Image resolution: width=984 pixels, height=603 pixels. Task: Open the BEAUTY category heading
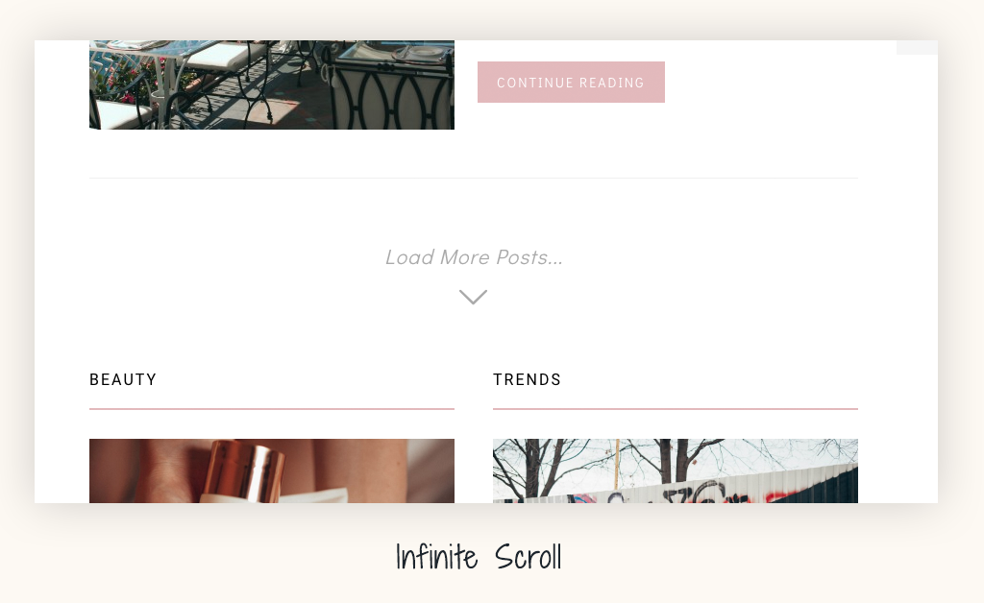coord(123,380)
